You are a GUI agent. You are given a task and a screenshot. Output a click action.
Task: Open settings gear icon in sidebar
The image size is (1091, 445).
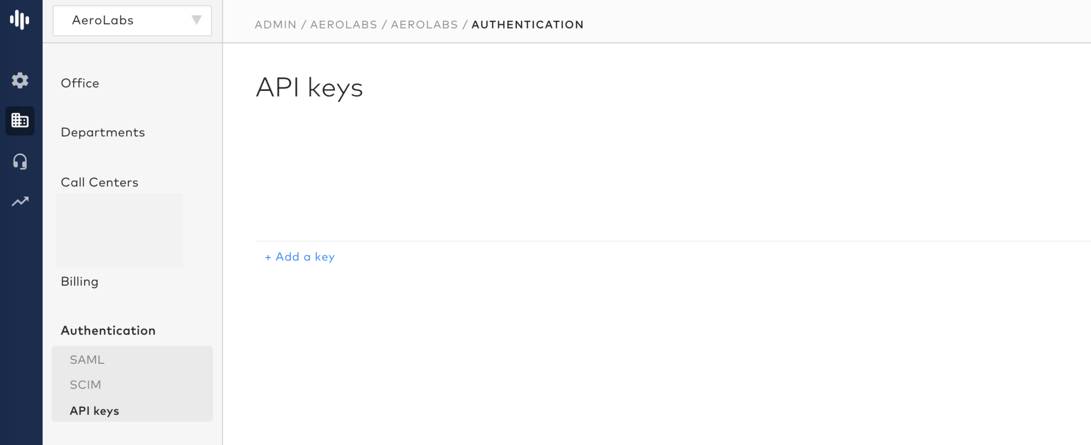pyautogui.click(x=19, y=80)
